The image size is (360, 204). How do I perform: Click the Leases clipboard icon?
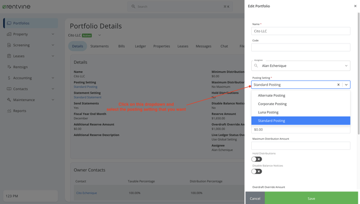point(9,56)
